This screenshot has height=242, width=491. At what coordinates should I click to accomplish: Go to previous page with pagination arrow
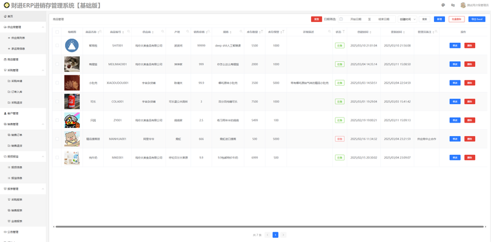click(x=268, y=235)
